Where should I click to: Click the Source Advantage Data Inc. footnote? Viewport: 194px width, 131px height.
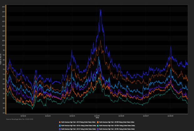(20, 119)
